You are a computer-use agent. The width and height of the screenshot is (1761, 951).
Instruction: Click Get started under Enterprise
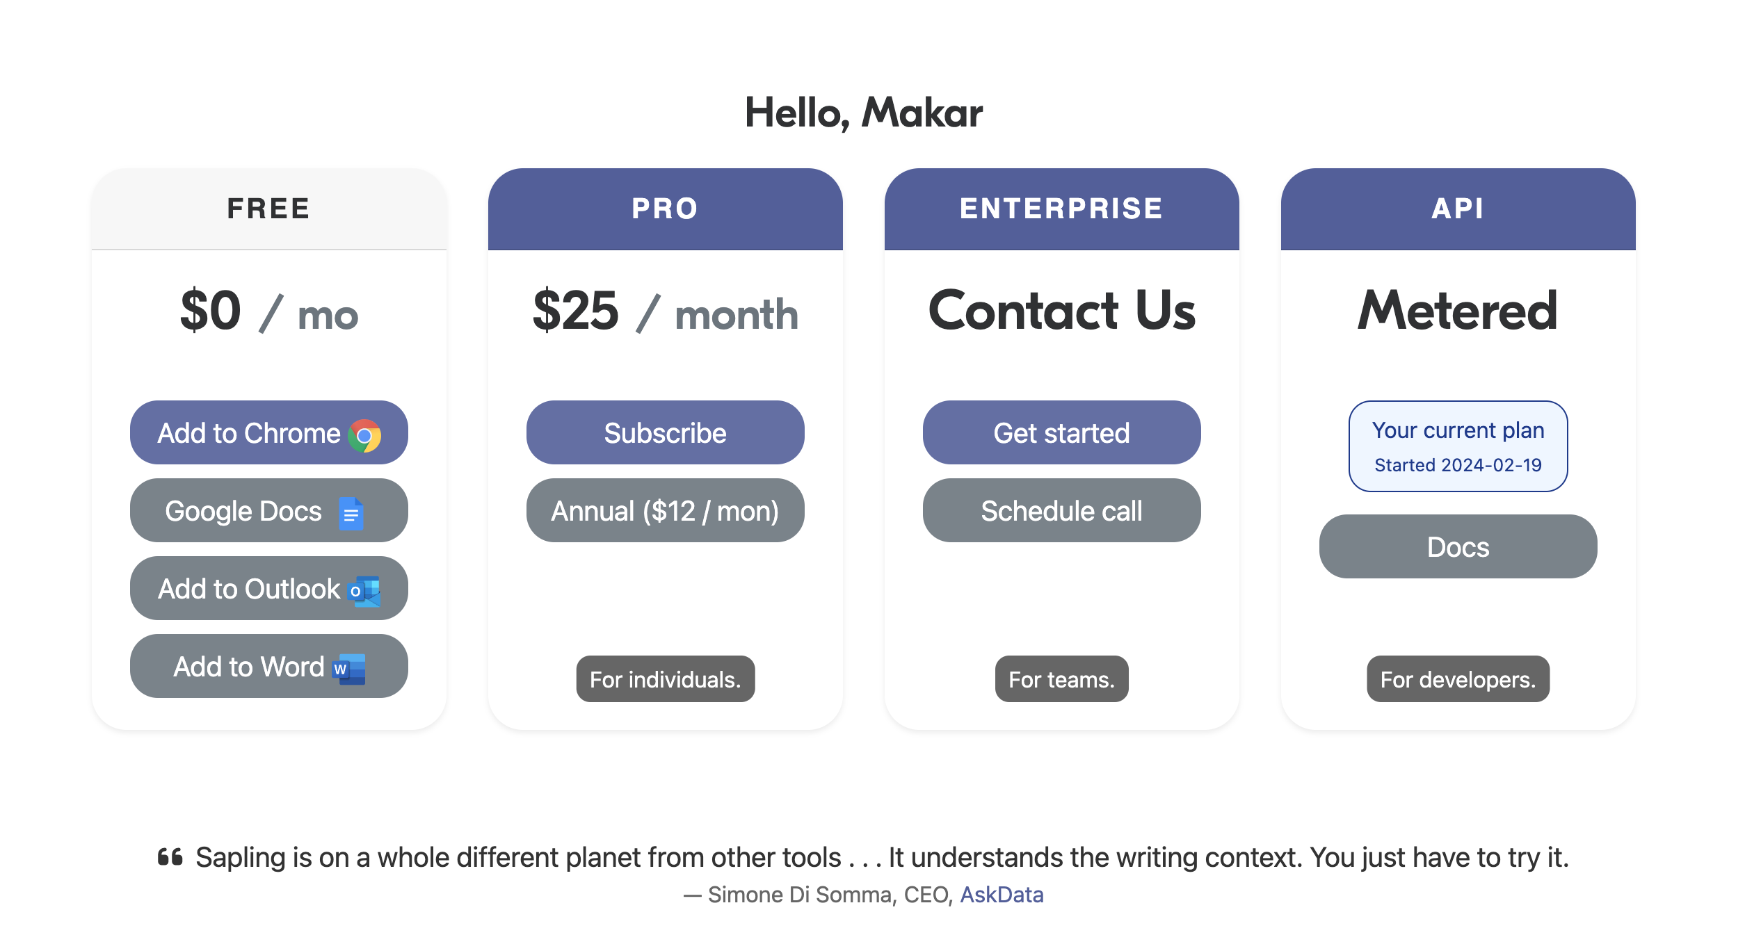pyautogui.click(x=1061, y=433)
